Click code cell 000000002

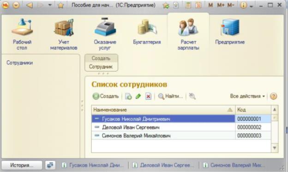click(253, 127)
